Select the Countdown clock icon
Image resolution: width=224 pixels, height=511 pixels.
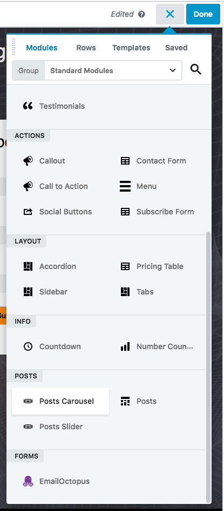pos(28,346)
